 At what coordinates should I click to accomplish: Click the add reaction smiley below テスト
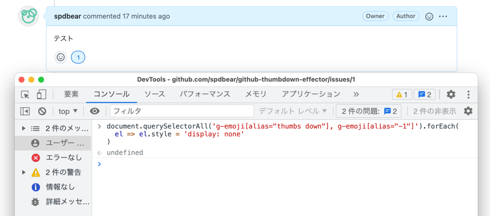coord(61,57)
